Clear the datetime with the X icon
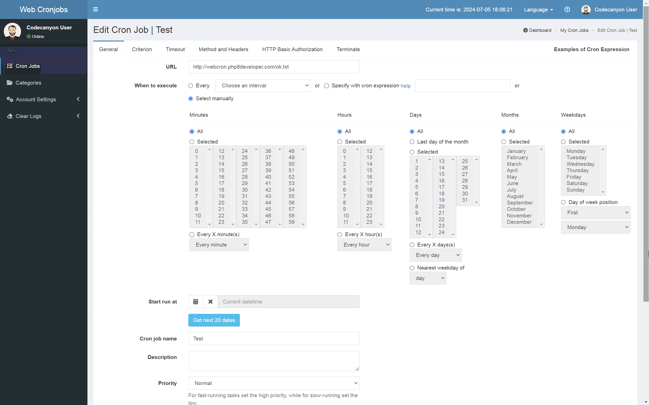 (x=210, y=301)
